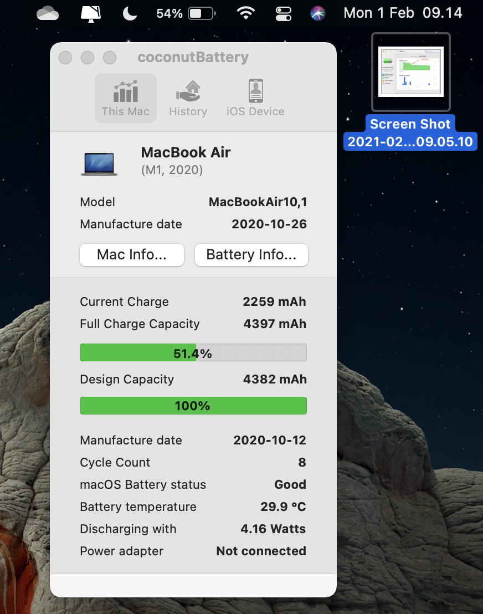The width and height of the screenshot is (483, 614).
Task: Open the iCloud menu bar icon
Action: click(48, 13)
